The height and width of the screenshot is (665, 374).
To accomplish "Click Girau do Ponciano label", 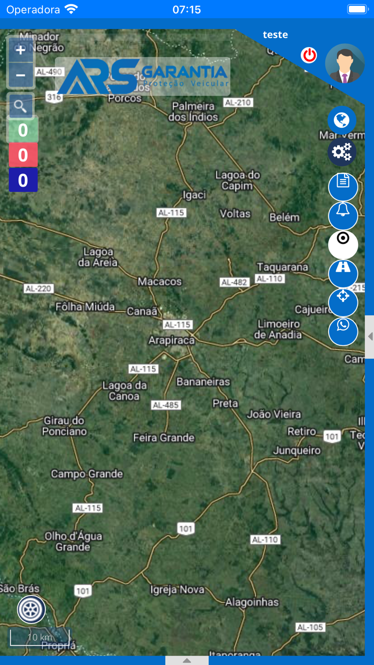I will click(65, 426).
